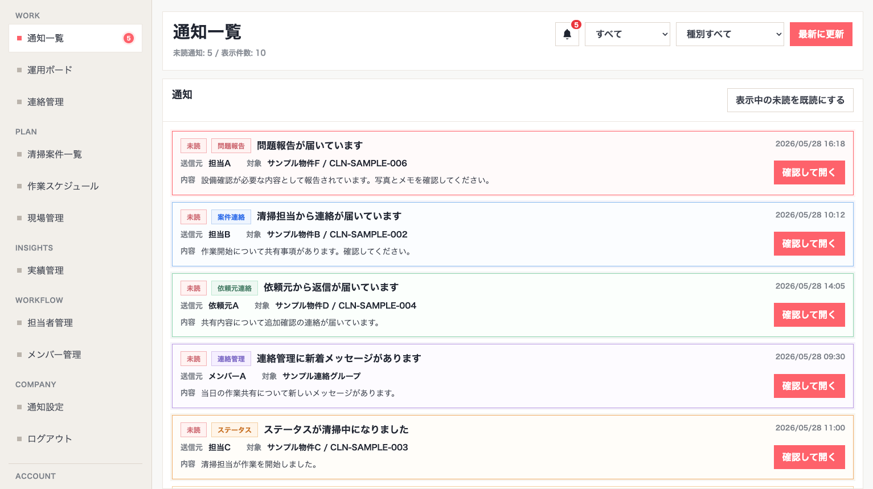The height and width of the screenshot is (489, 873).
Task: Click target サンプル物件C / CLN-SAMPLE-003
Action: point(338,447)
